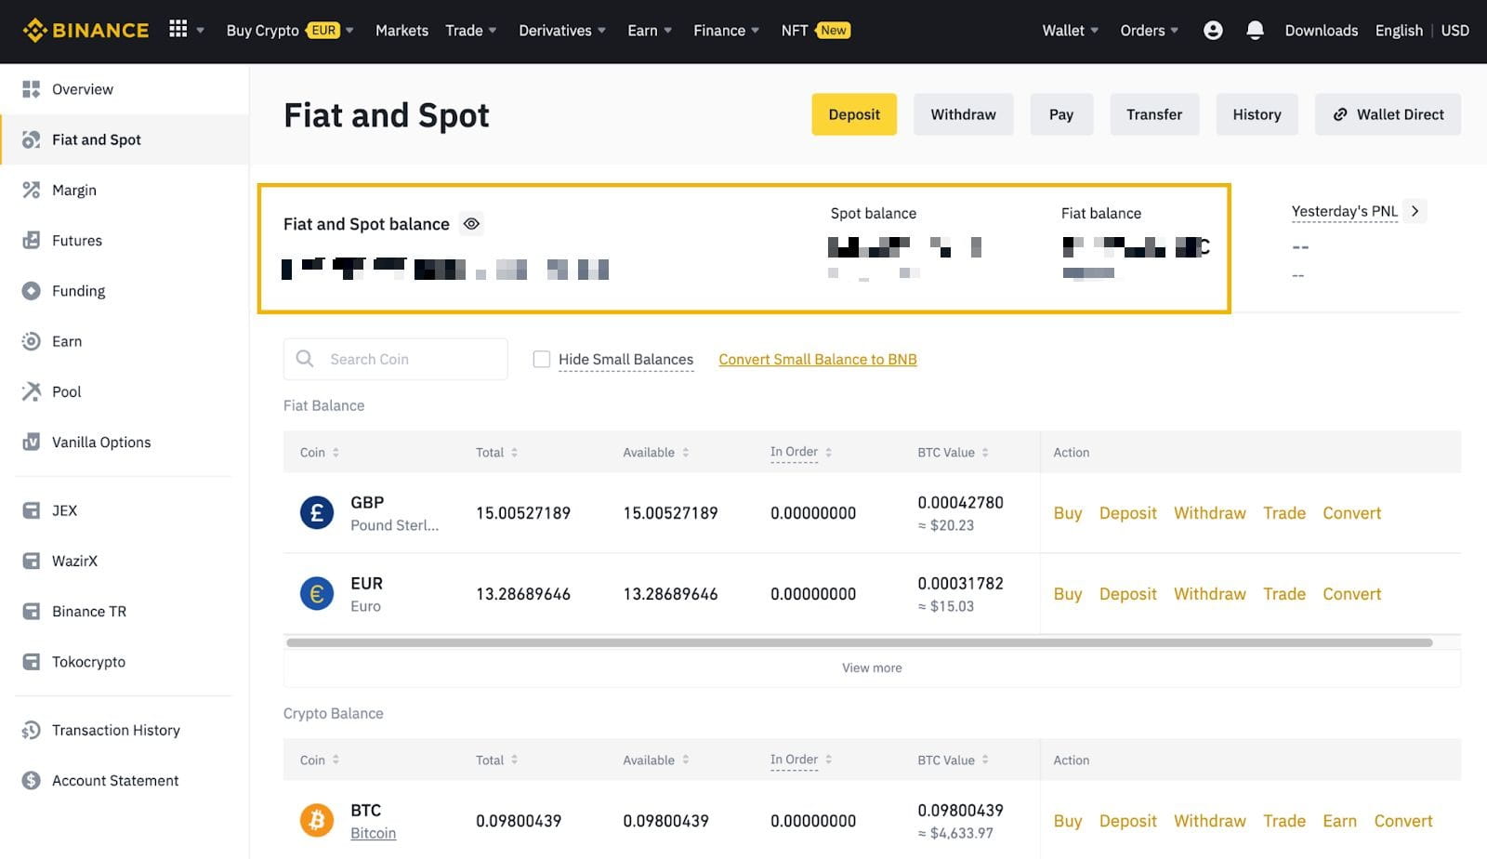1487x859 pixels.
Task: Open the apps grid menu icon
Action: coord(178,30)
